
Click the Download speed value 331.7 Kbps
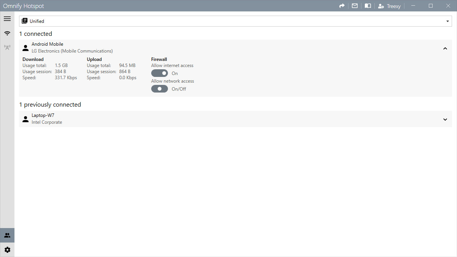pos(66,77)
